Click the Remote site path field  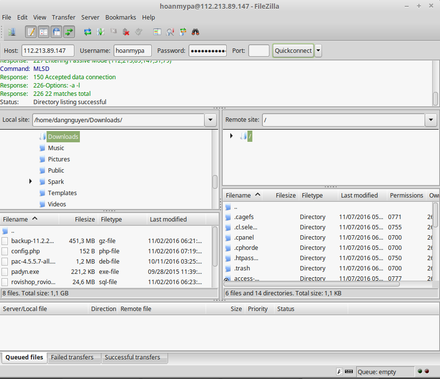[x=344, y=120]
